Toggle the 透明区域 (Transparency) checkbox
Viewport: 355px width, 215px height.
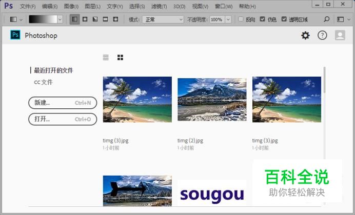[284, 19]
